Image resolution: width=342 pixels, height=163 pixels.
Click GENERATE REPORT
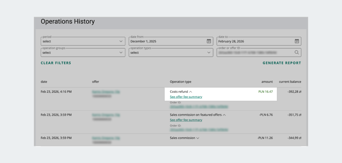click(x=282, y=63)
